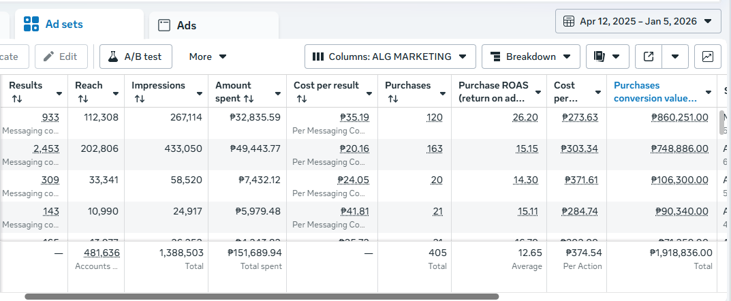Open the charts view icon
Image resolution: width=731 pixels, height=301 pixels.
point(707,57)
